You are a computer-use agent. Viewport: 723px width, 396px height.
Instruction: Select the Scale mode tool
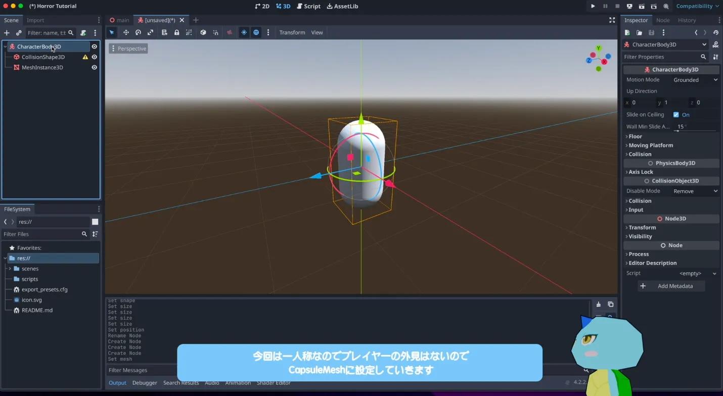(150, 32)
